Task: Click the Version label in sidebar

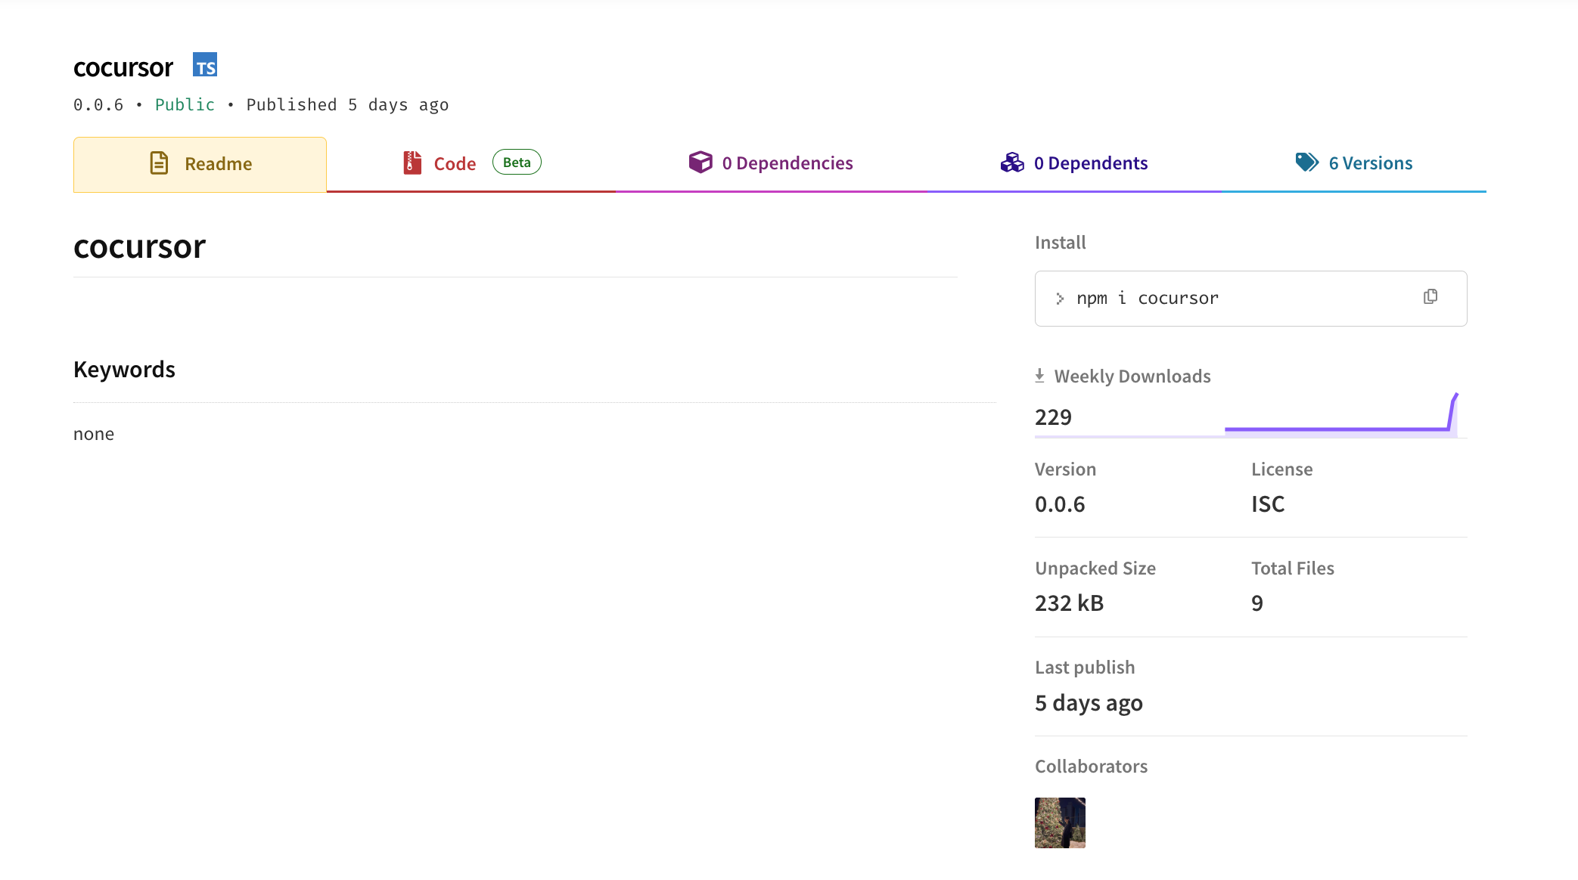Action: (x=1065, y=469)
